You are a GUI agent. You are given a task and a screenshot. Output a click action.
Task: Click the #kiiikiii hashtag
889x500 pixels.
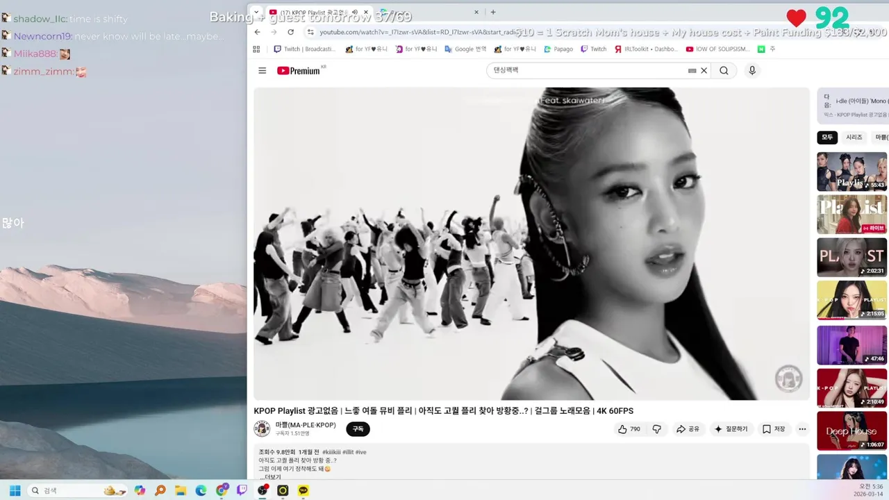point(331,452)
